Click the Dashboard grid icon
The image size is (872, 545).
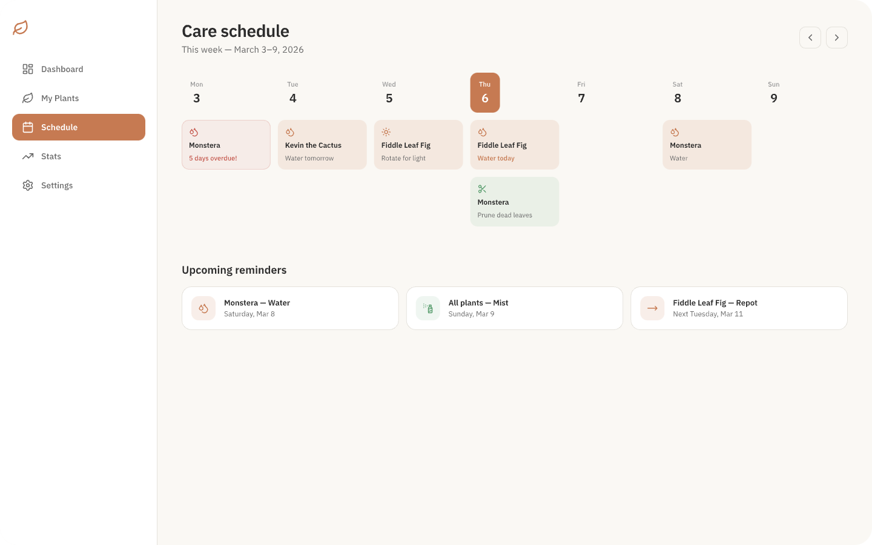[x=28, y=69]
